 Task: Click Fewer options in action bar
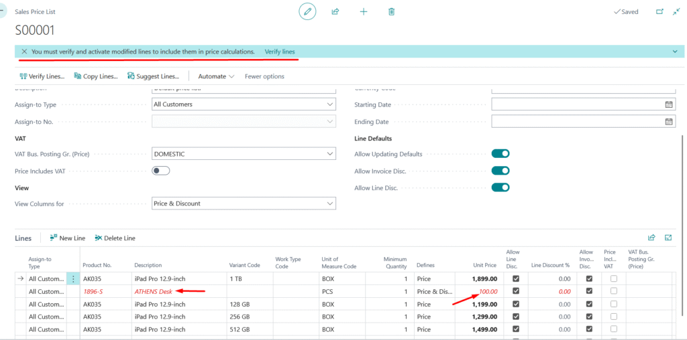[264, 76]
